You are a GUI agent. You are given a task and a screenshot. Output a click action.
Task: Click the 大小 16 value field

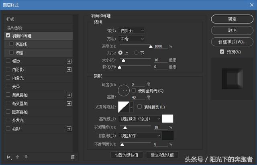point(161,60)
